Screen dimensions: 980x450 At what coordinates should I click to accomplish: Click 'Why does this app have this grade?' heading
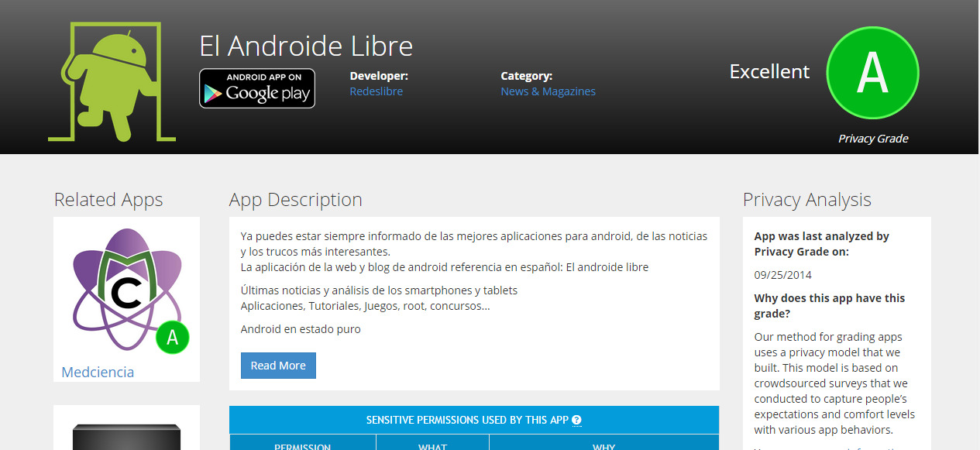click(829, 306)
